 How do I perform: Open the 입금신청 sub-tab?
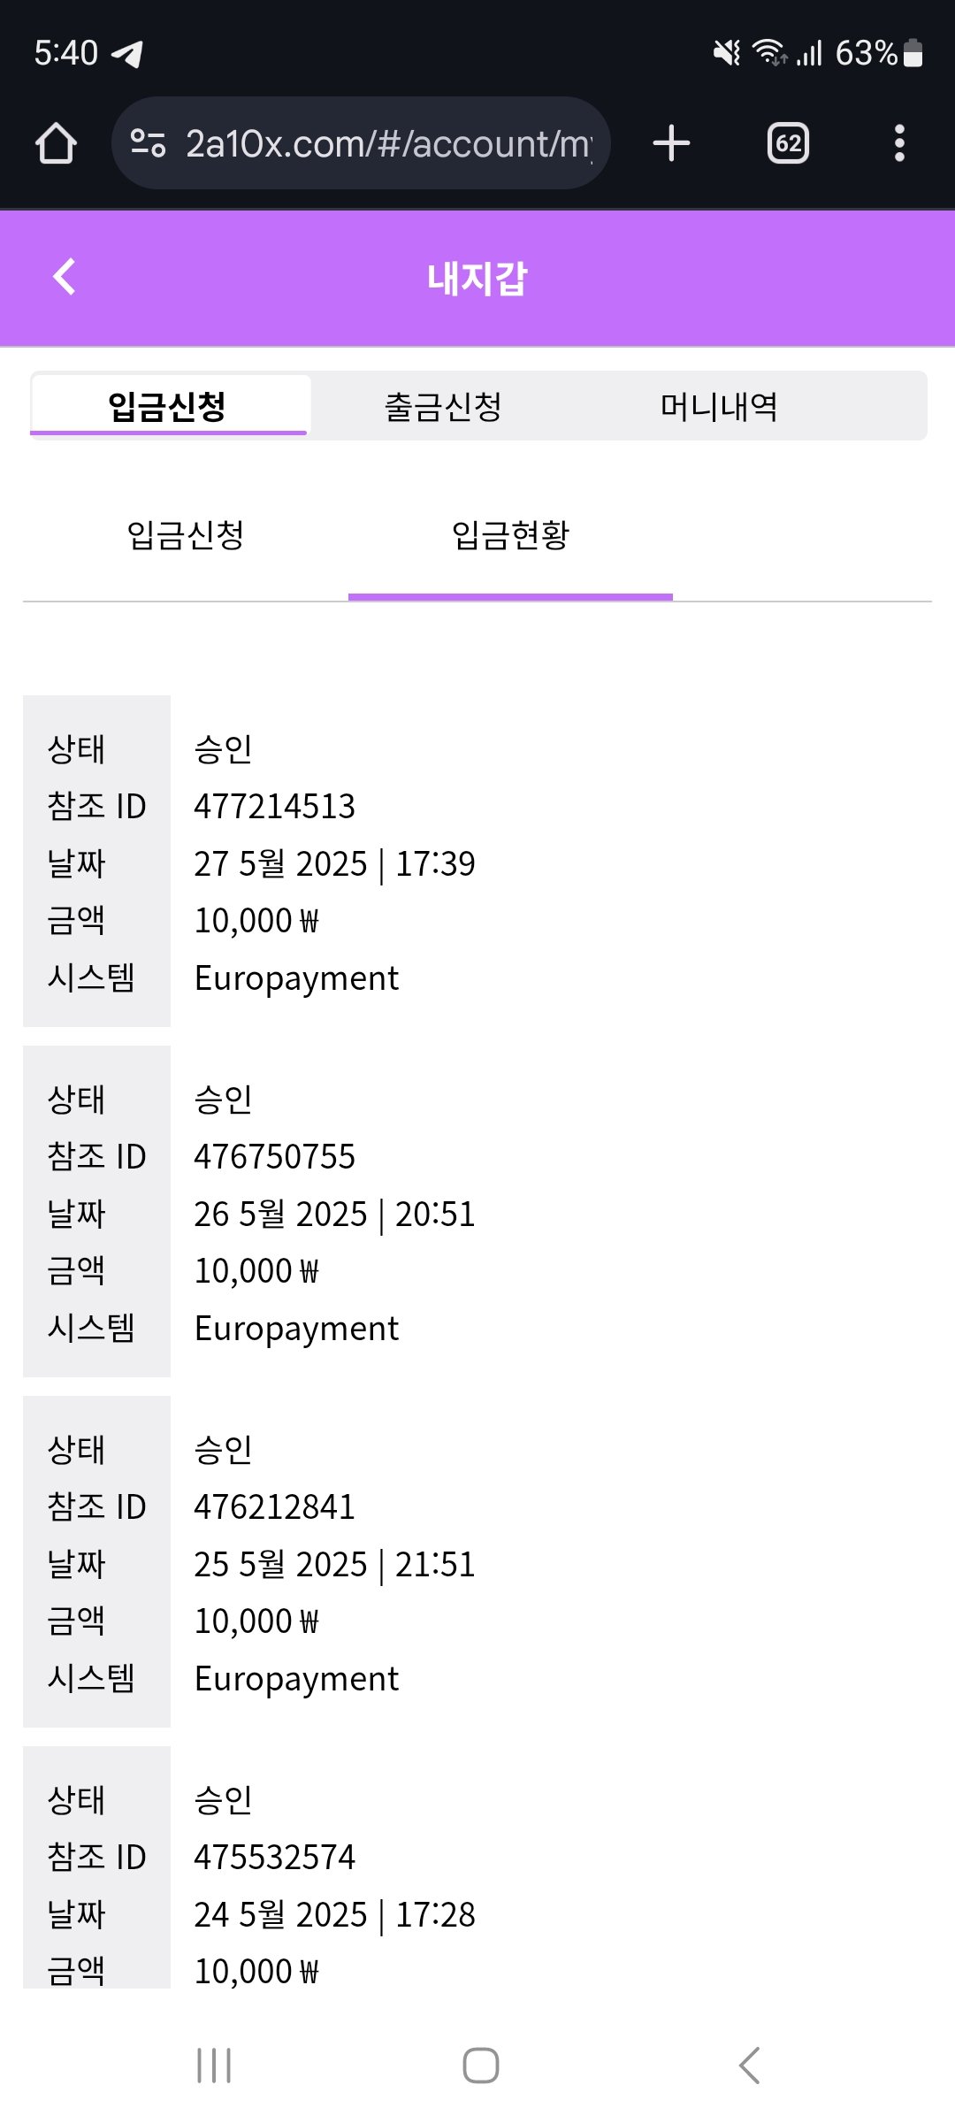(x=186, y=535)
